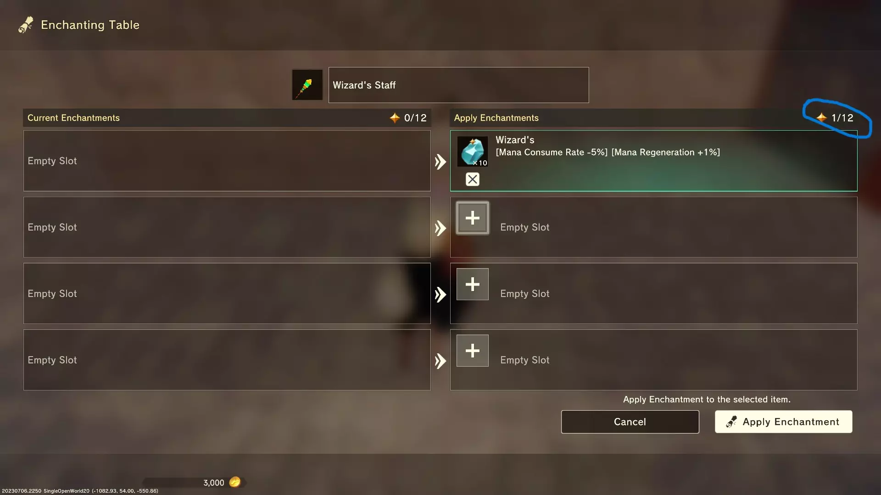Add enchantment to third apply slot
881x495 pixels.
pyautogui.click(x=473, y=284)
